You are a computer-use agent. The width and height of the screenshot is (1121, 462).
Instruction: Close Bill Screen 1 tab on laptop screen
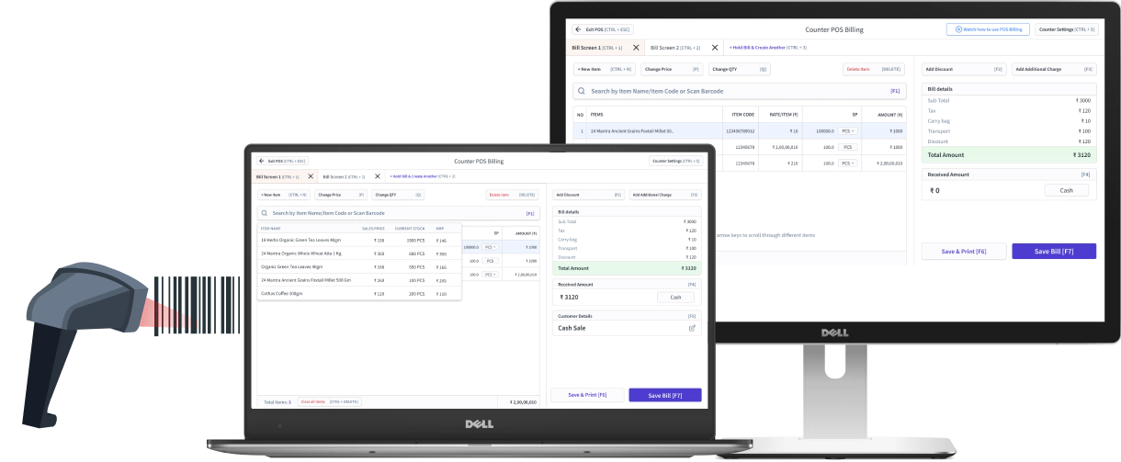pyautogui.click(x=311, y=176)
